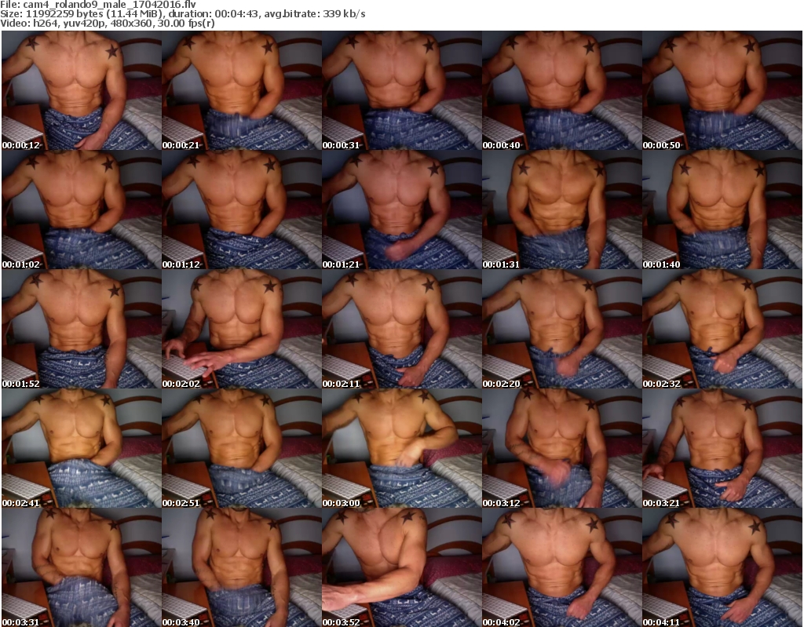Select the frame labeled 00:01:02
The image size is (804, 627).
pos(82,210)
